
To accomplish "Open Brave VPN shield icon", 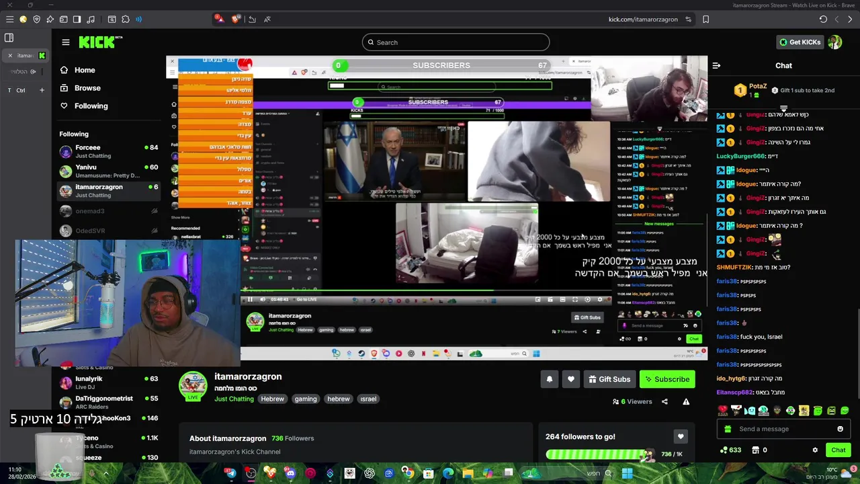I will [x=36, y=19].
